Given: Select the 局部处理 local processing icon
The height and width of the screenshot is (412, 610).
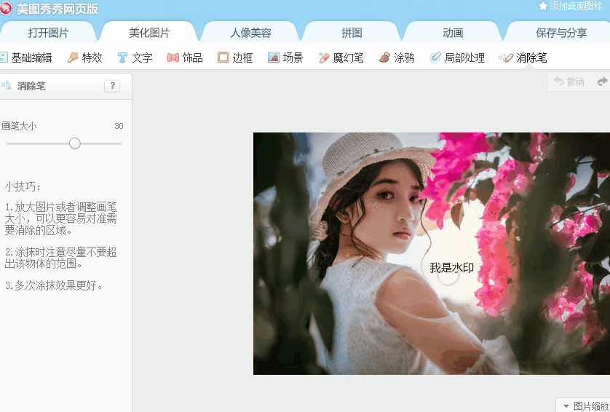Looking at the screenshot, I should point(435,58).
